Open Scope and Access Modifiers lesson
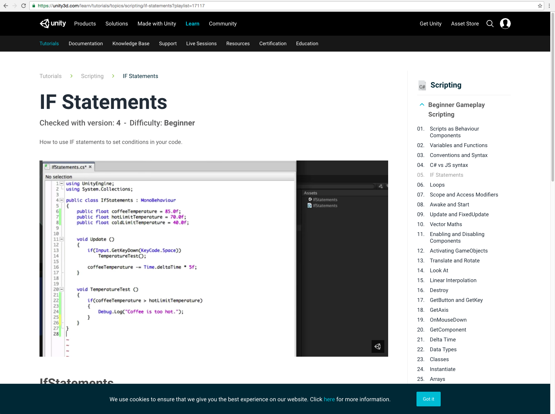The width and height of the screenshot is (555, 414). pos(464,195)
